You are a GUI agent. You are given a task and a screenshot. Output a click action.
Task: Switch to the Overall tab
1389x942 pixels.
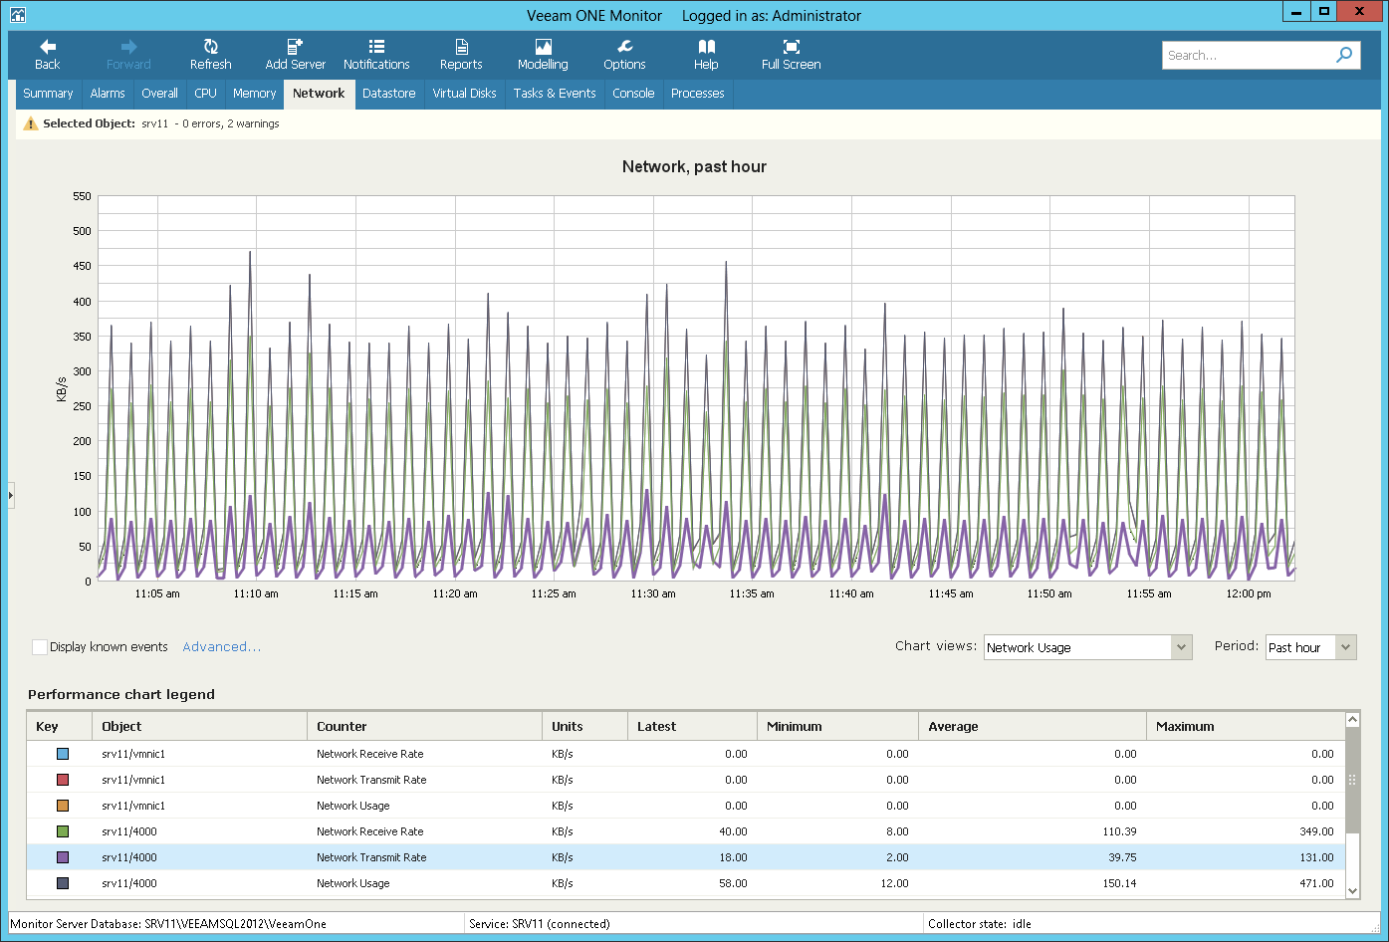click(x=159, y=94)
